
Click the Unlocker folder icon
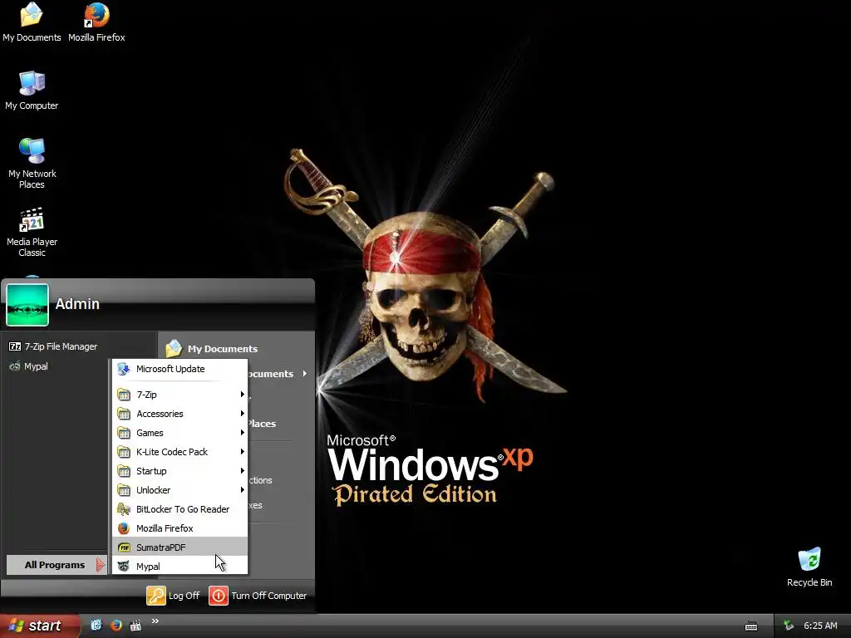click(x=124, y=490)
